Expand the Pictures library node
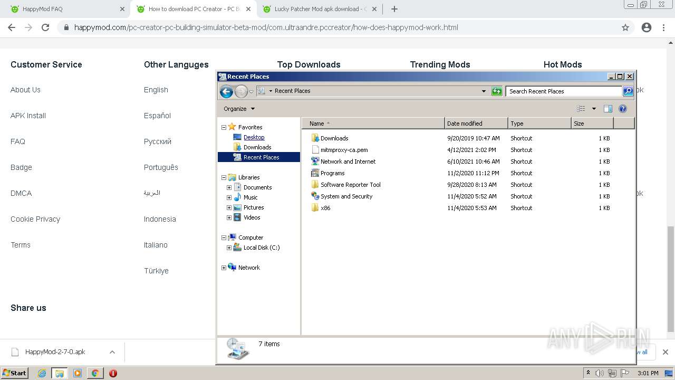The image size is (675, 380). (x=229, y=207)
